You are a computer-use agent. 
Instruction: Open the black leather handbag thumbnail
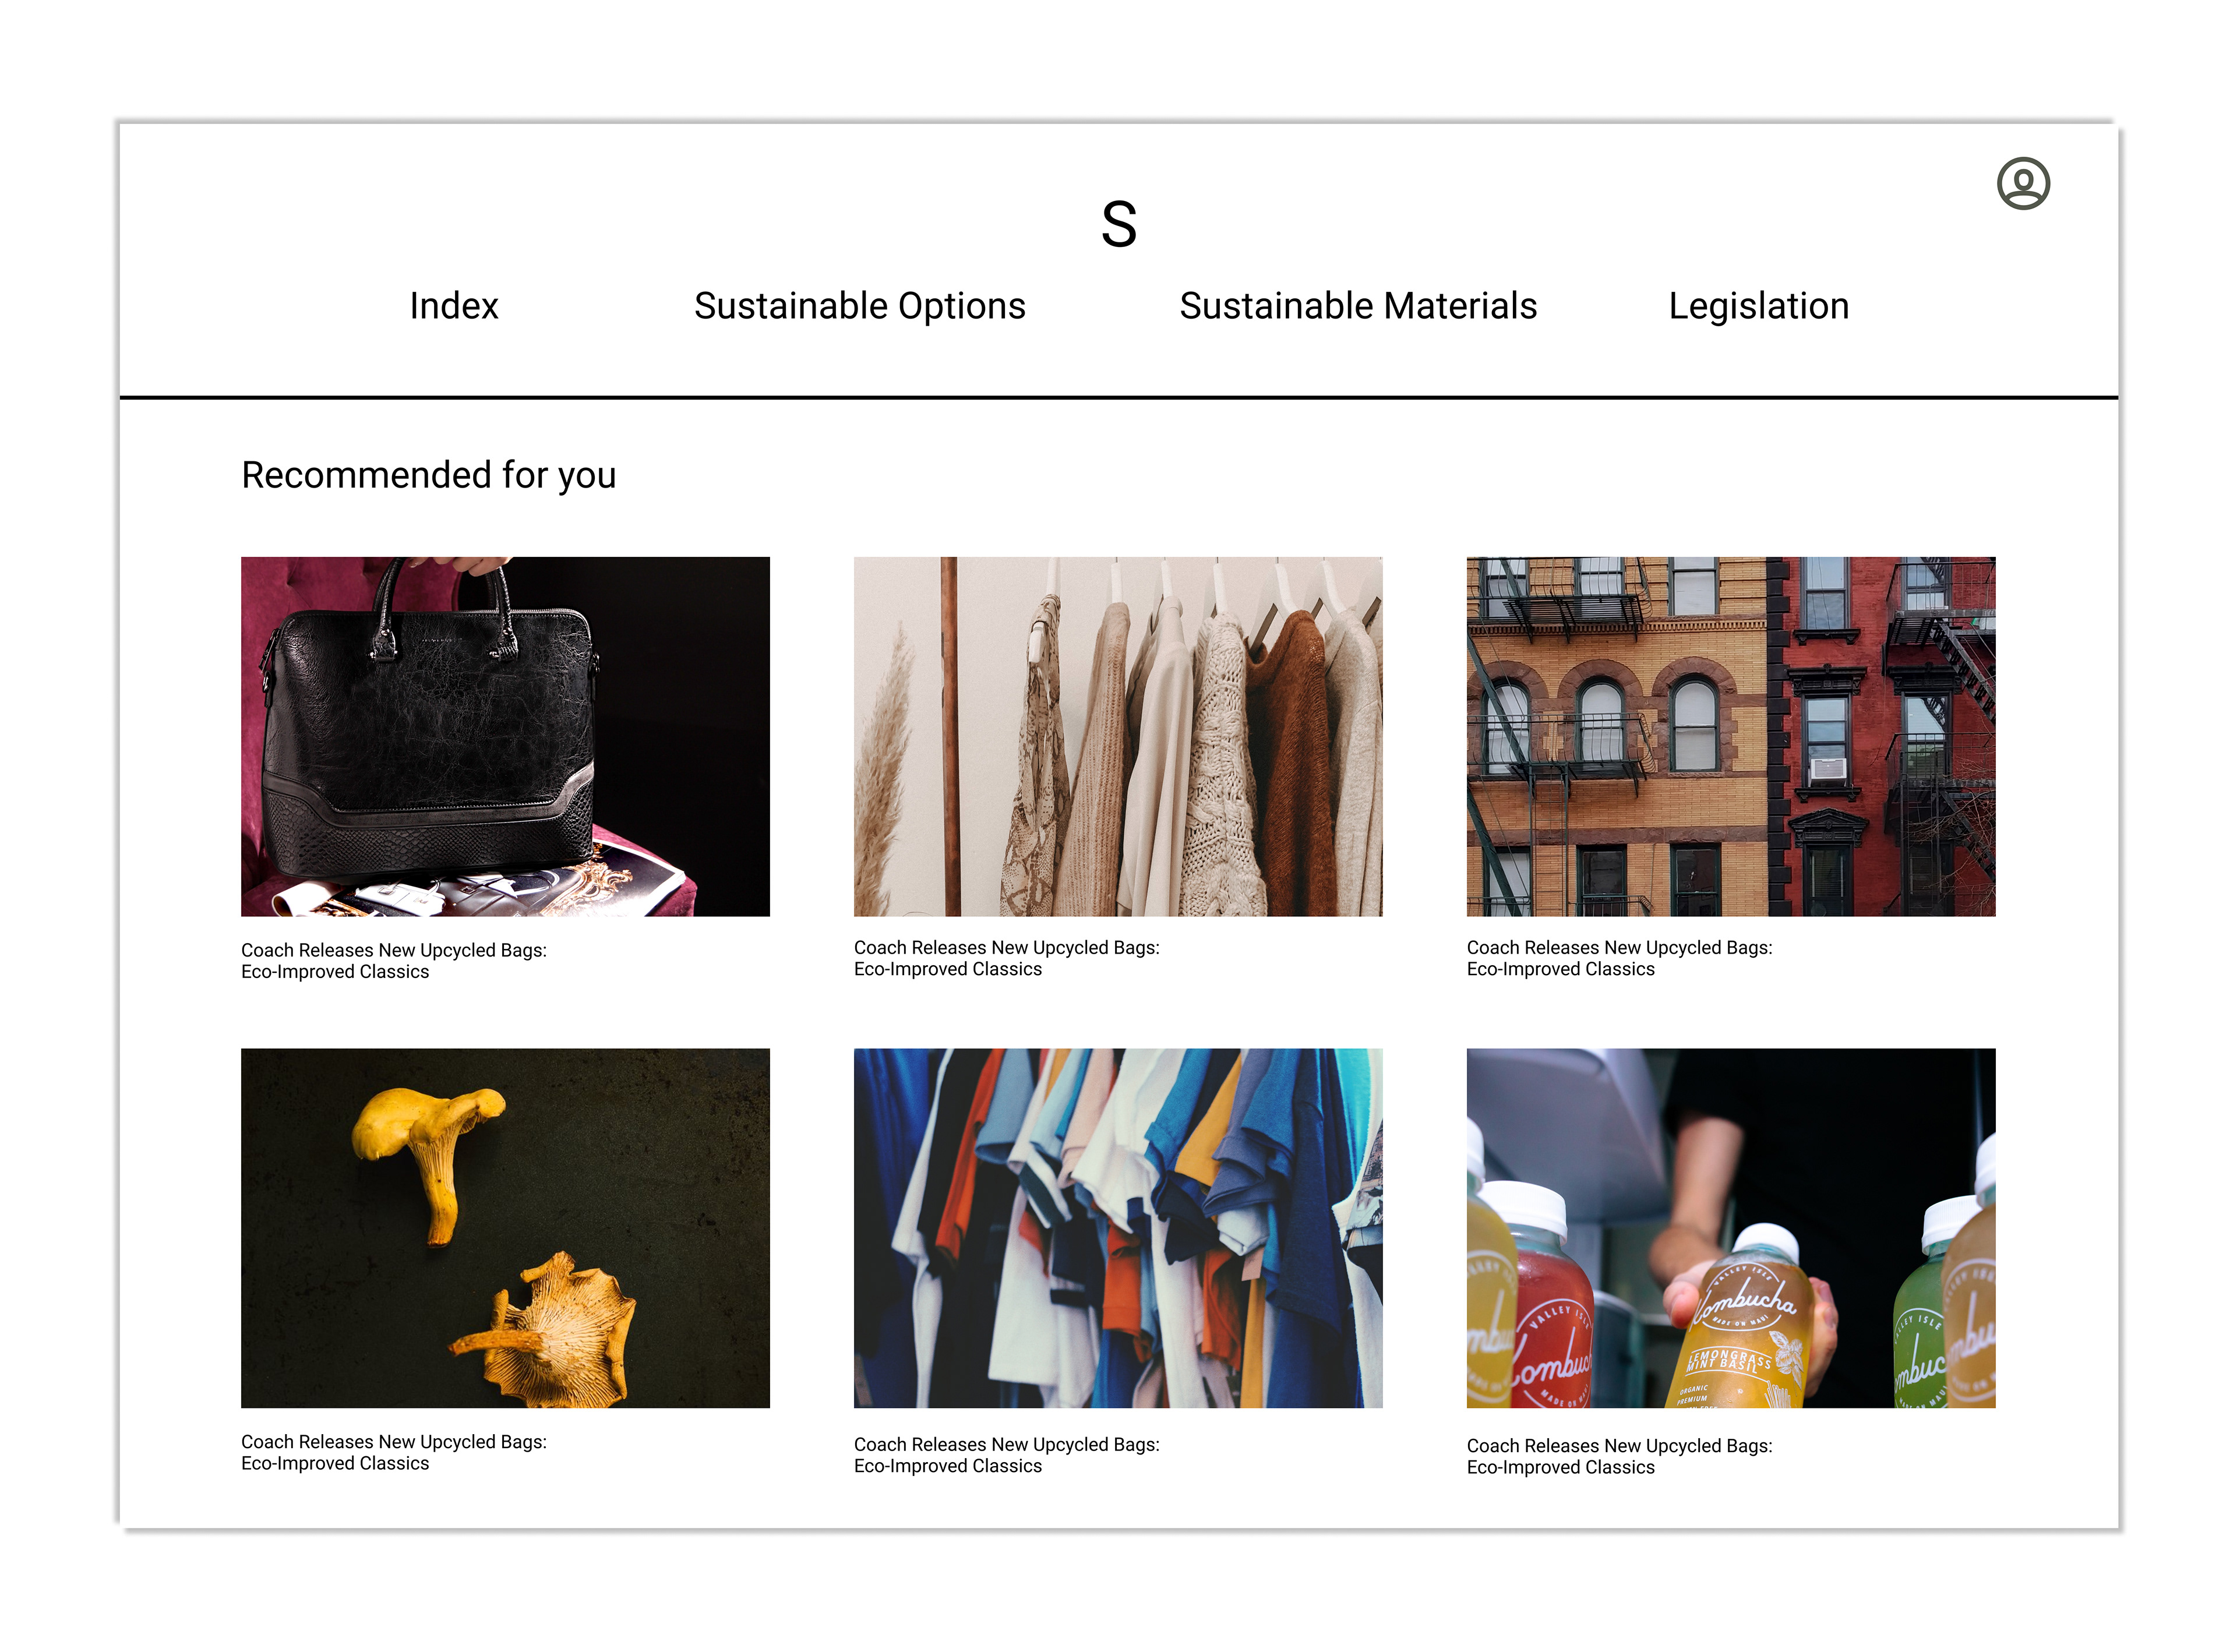click(x=505, y=737)
